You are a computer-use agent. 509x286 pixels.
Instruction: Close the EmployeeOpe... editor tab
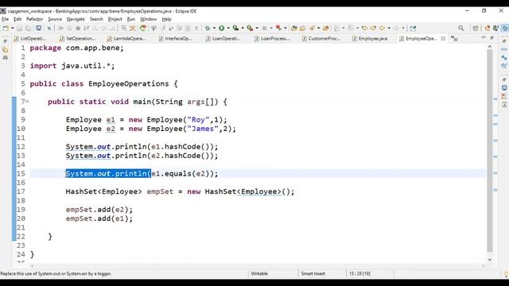(443, 39)
